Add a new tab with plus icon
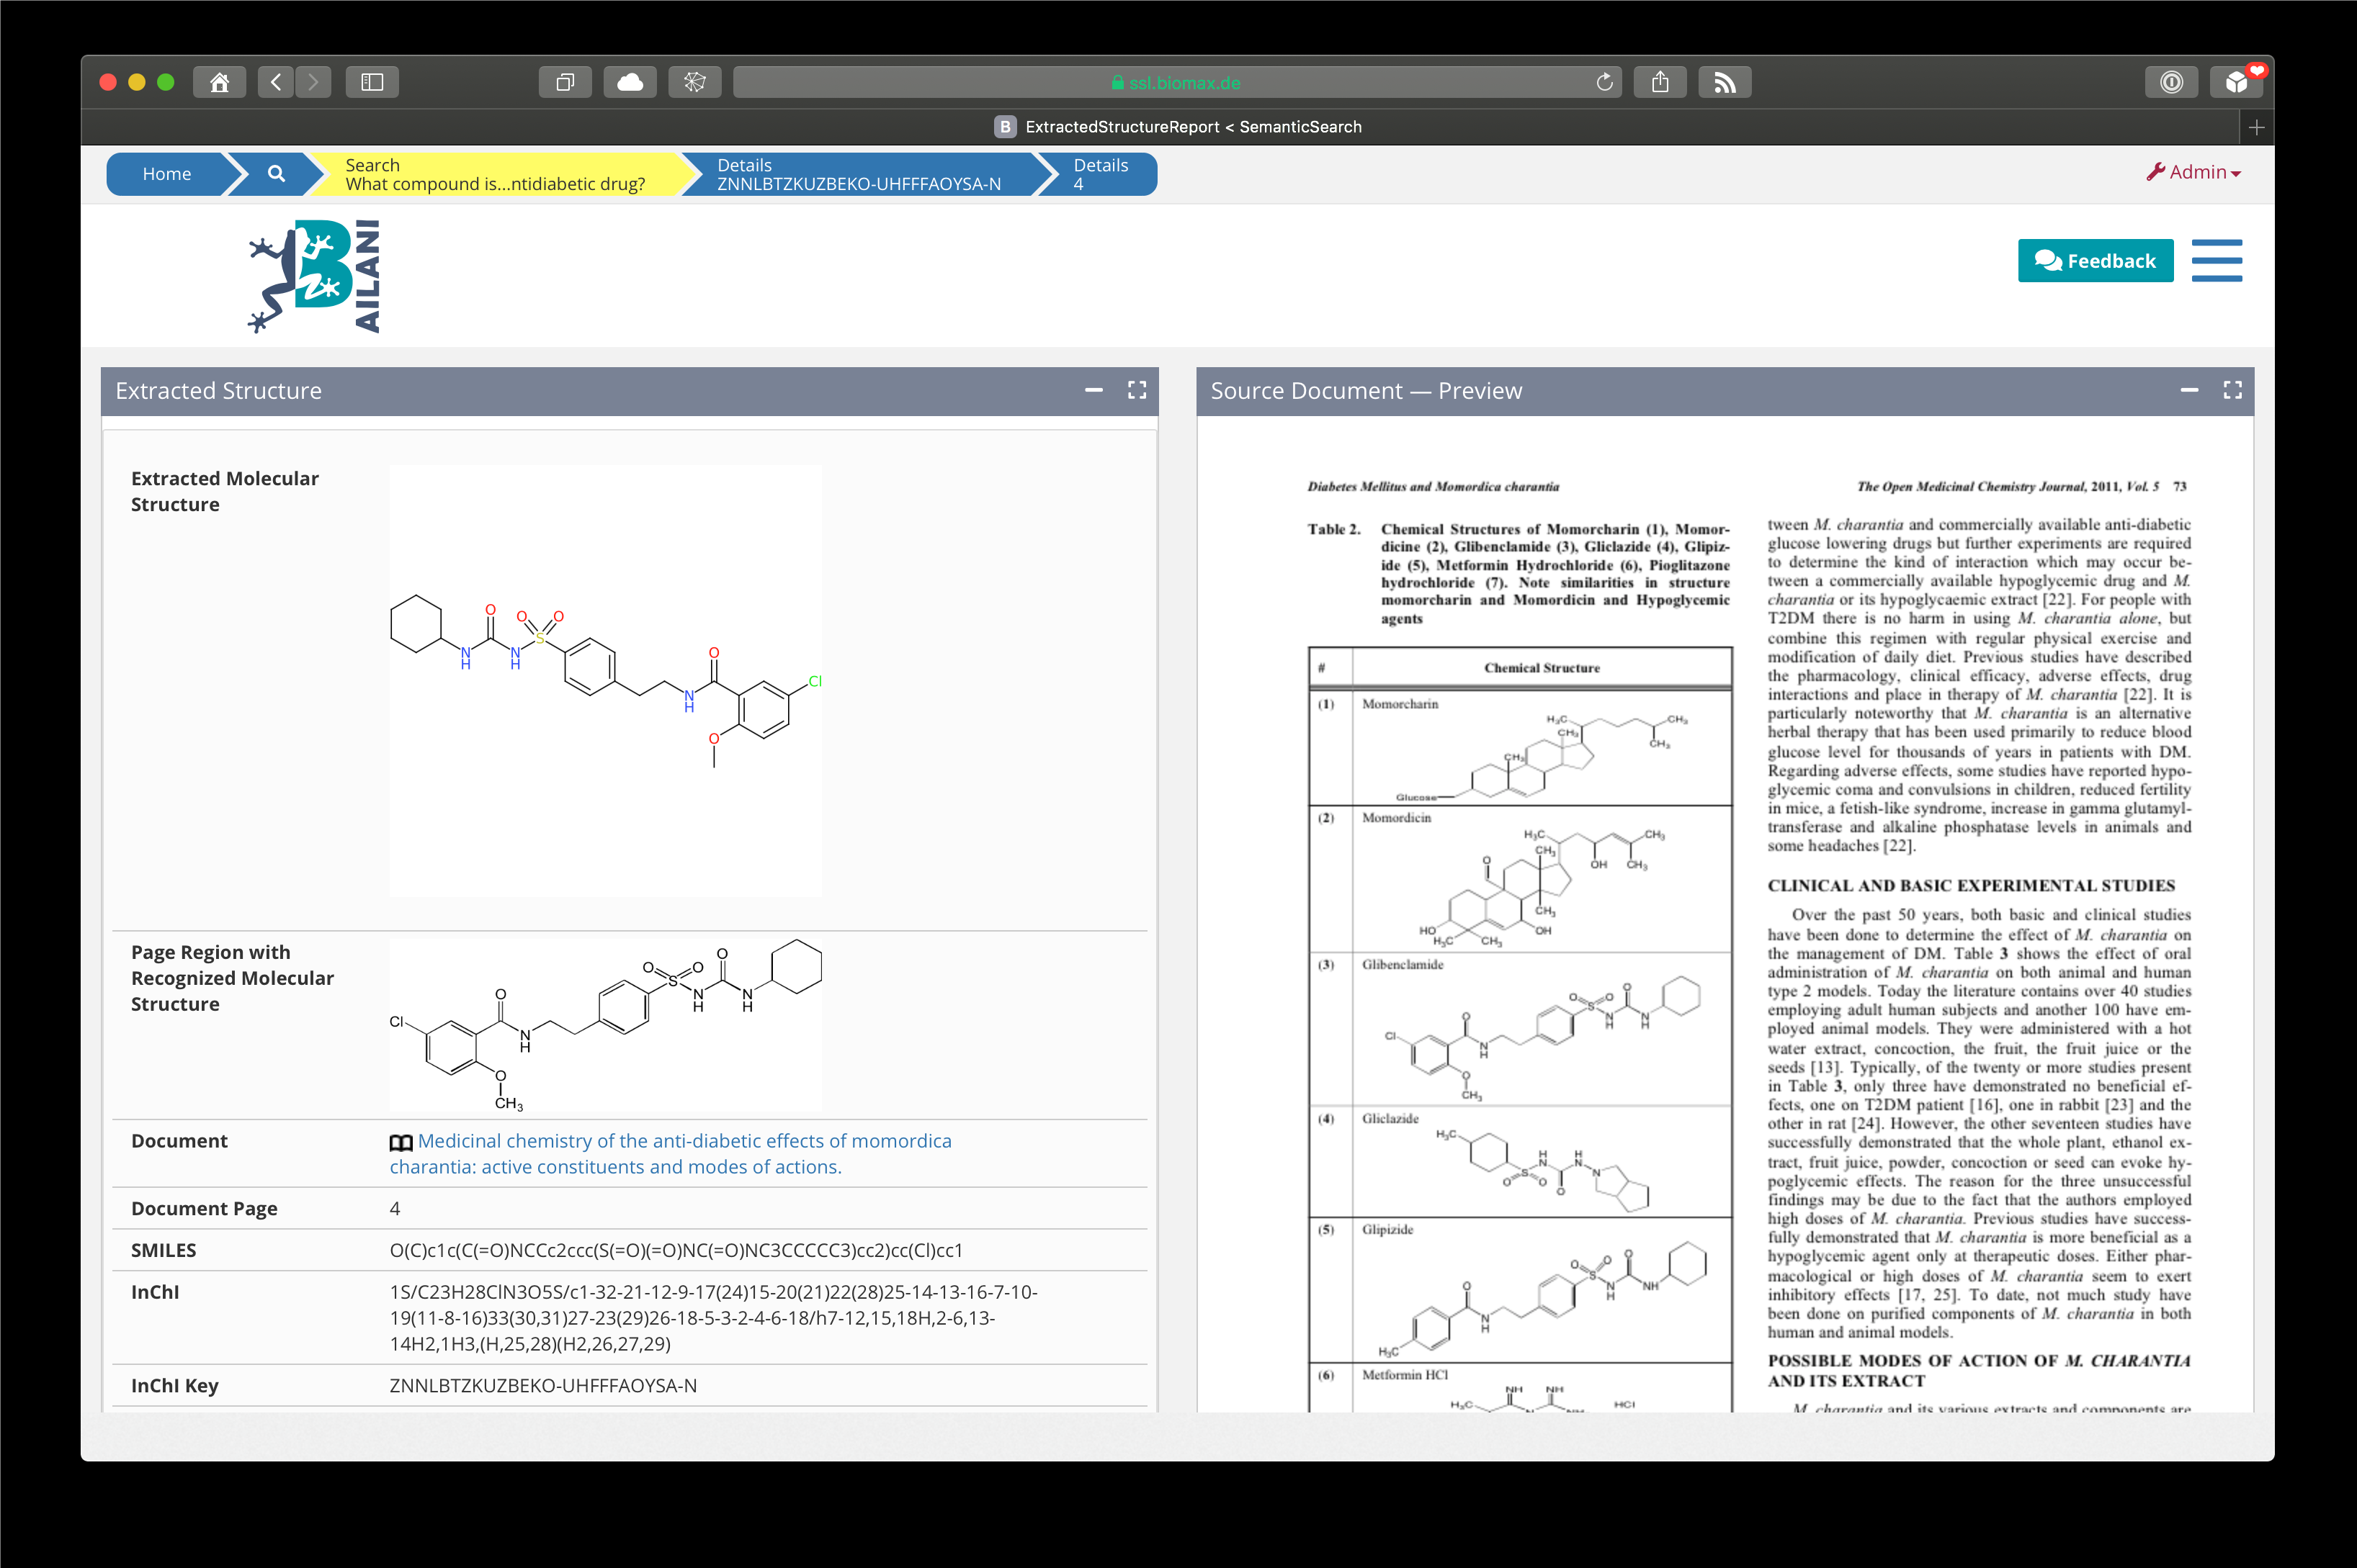2357x1568 pixels. 2256,127
